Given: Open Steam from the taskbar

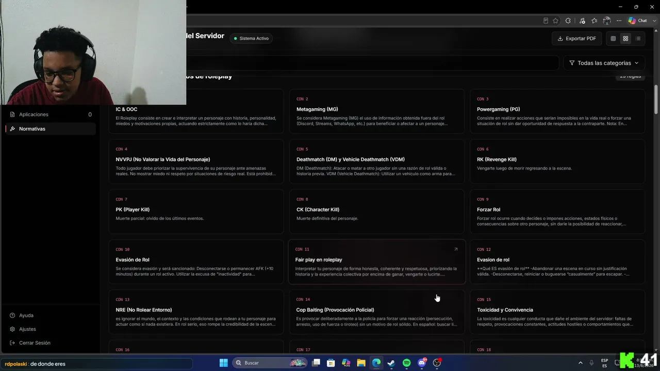Looking at the screenshot, I should coord(391,363).
